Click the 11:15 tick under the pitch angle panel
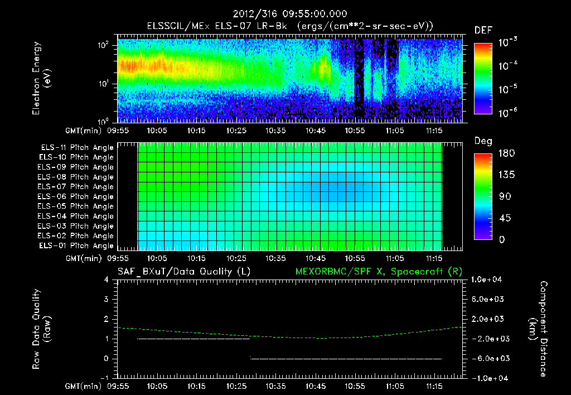 (x=434, y=258)
